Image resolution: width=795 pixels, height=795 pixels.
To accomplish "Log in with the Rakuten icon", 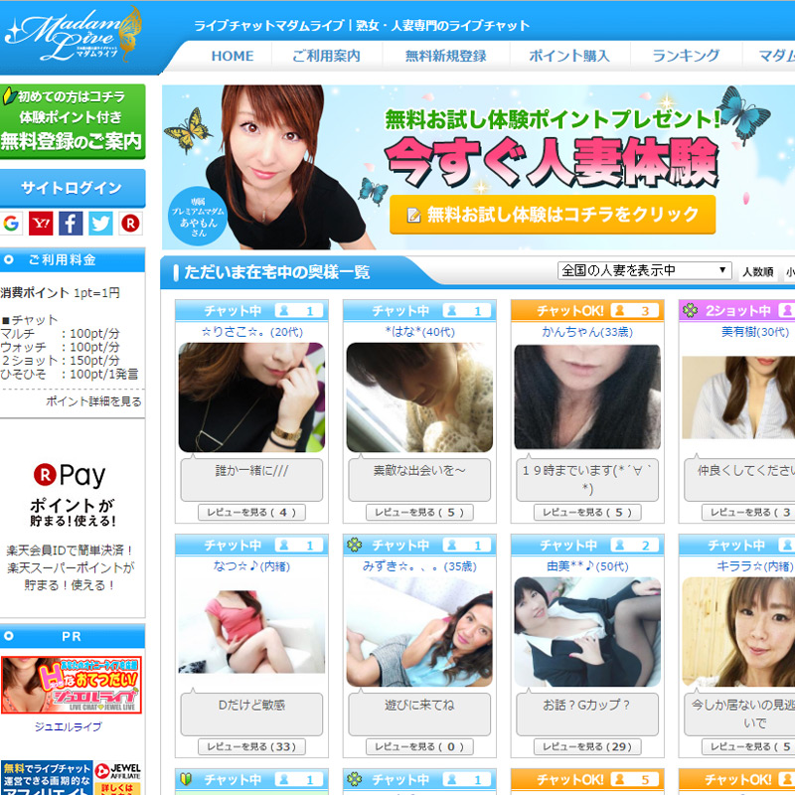I will [x=130, y=223].
